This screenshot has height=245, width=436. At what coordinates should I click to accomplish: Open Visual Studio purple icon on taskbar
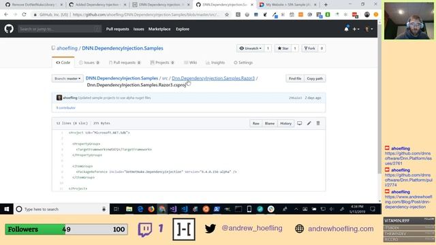(173, 209)
